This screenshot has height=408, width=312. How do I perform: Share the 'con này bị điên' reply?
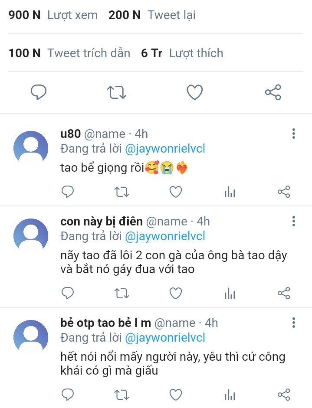pyautogui.click(x=283, y=294)
